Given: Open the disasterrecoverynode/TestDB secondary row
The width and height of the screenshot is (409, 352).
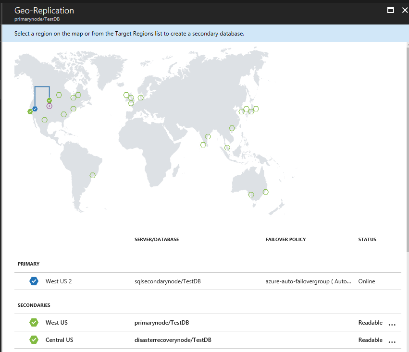Looking at the screenshot, I should tap(208, 340).
